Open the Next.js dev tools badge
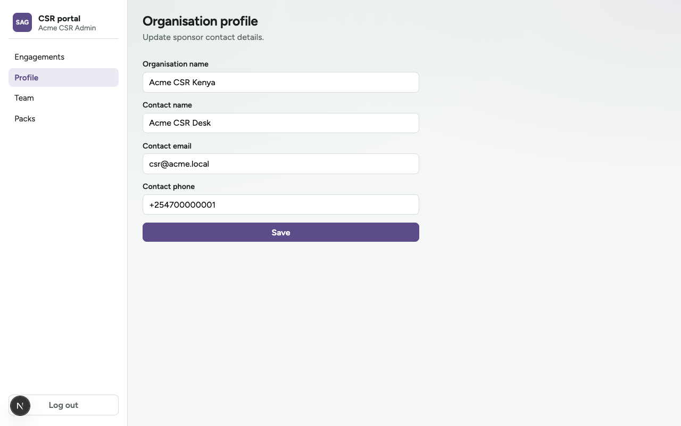681x426 pixels. [x=20, y=406]
